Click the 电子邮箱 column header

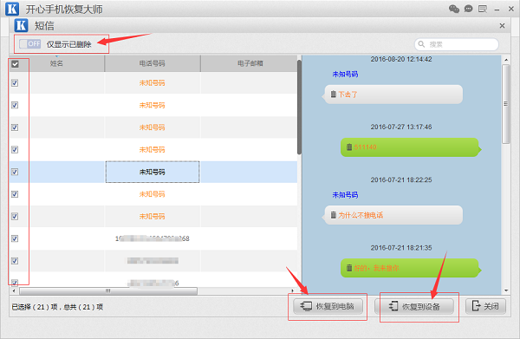click(x=250, y=63)
